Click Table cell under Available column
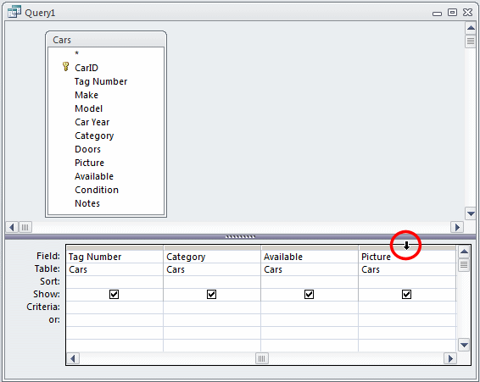The height and width of the screenshot is (382, 480). click(310, 269)
